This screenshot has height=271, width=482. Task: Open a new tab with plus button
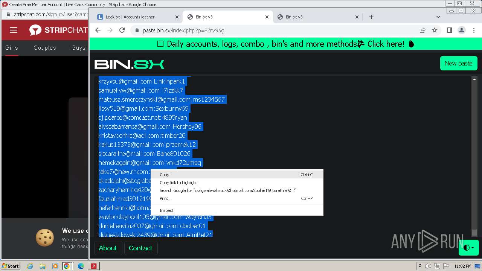[371, 17]
